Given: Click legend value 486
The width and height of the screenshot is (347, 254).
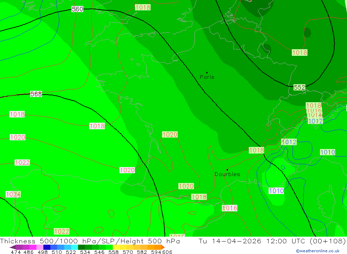Looking at the screenshot, I should click(28, 252).
